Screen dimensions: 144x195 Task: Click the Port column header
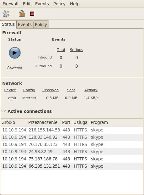pos(66,122)
